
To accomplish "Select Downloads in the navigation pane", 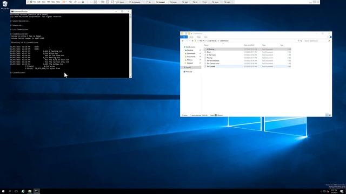I will point(191,53).
